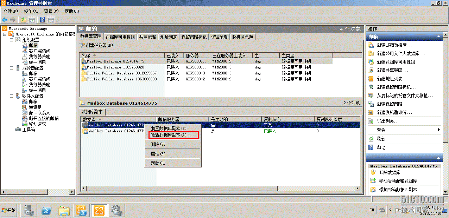Viewport: 449px width, 218px height.
Task: Toggle the show/hide console tree toolbar icon
Action: (x=32, y=20)
